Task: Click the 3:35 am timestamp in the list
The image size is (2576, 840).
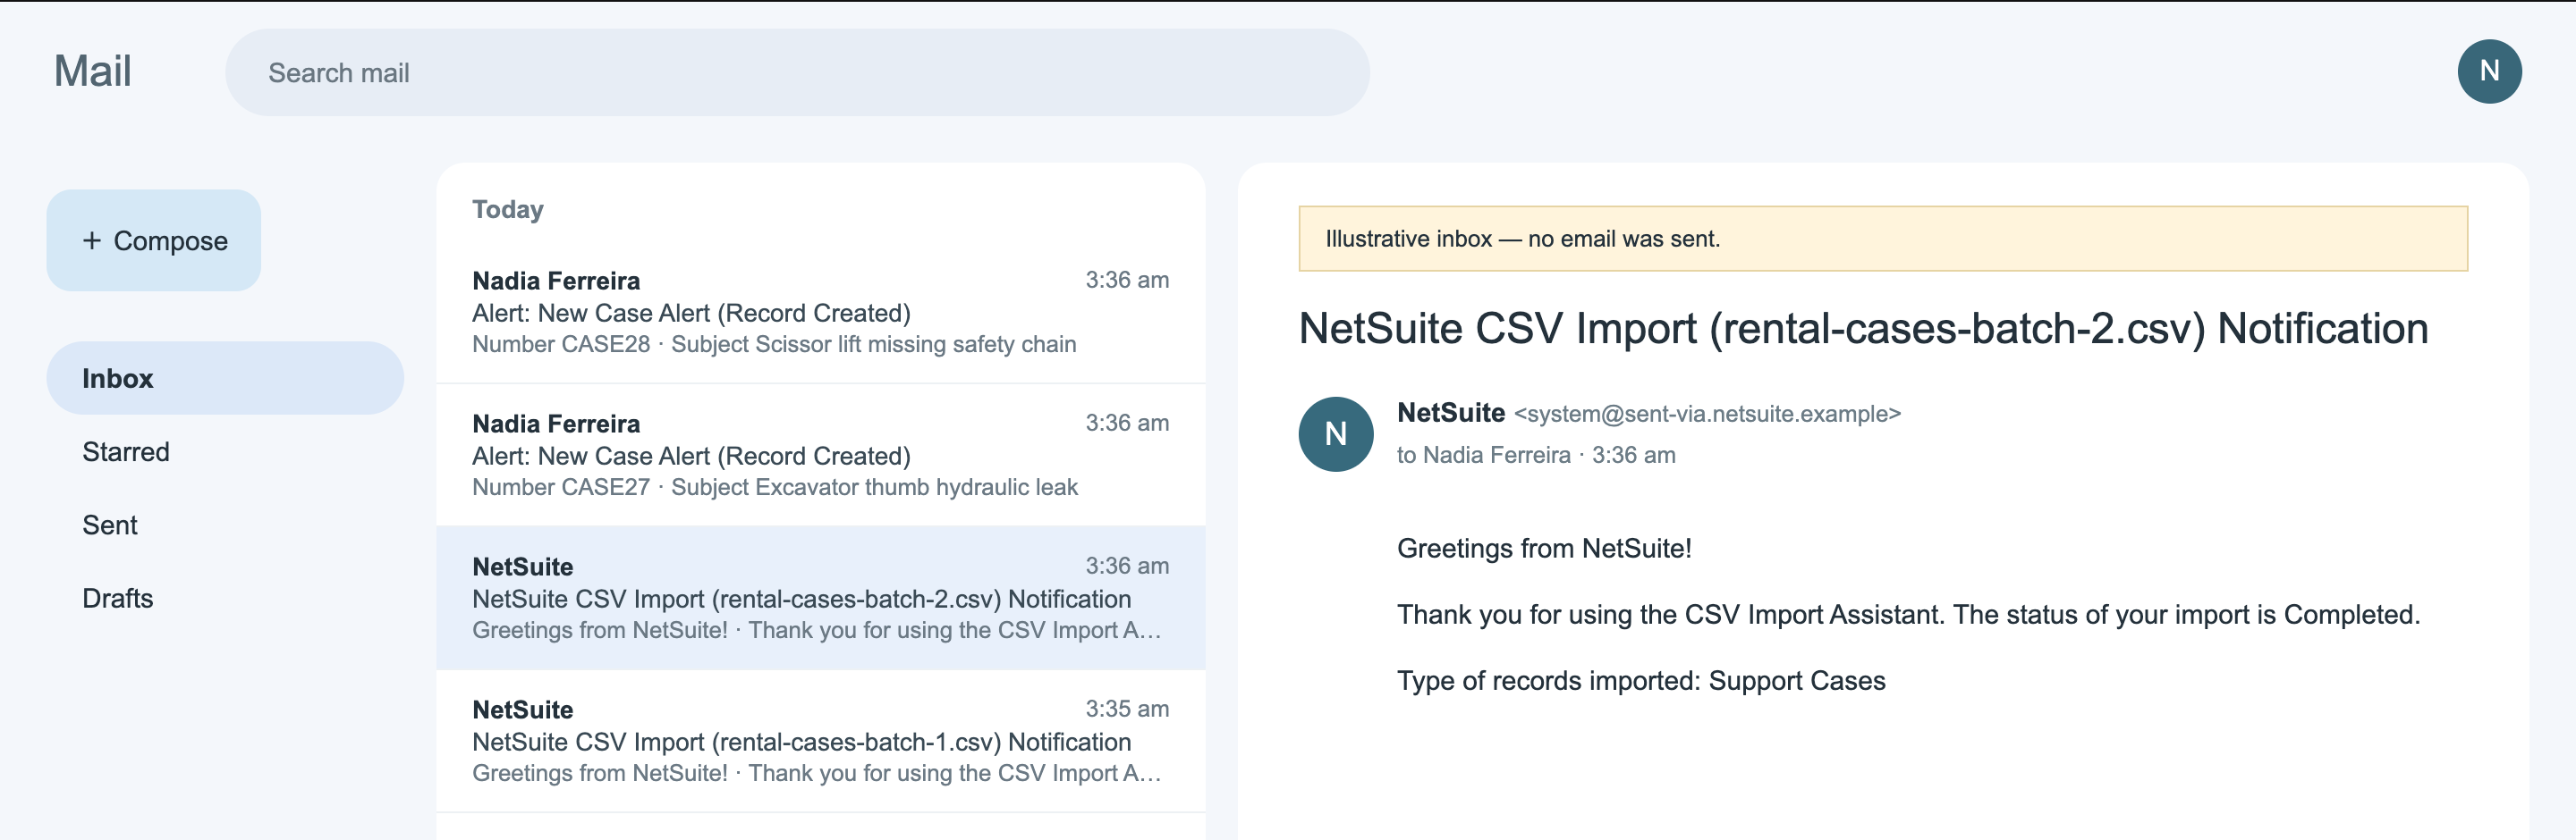Action: (1127, 710)
